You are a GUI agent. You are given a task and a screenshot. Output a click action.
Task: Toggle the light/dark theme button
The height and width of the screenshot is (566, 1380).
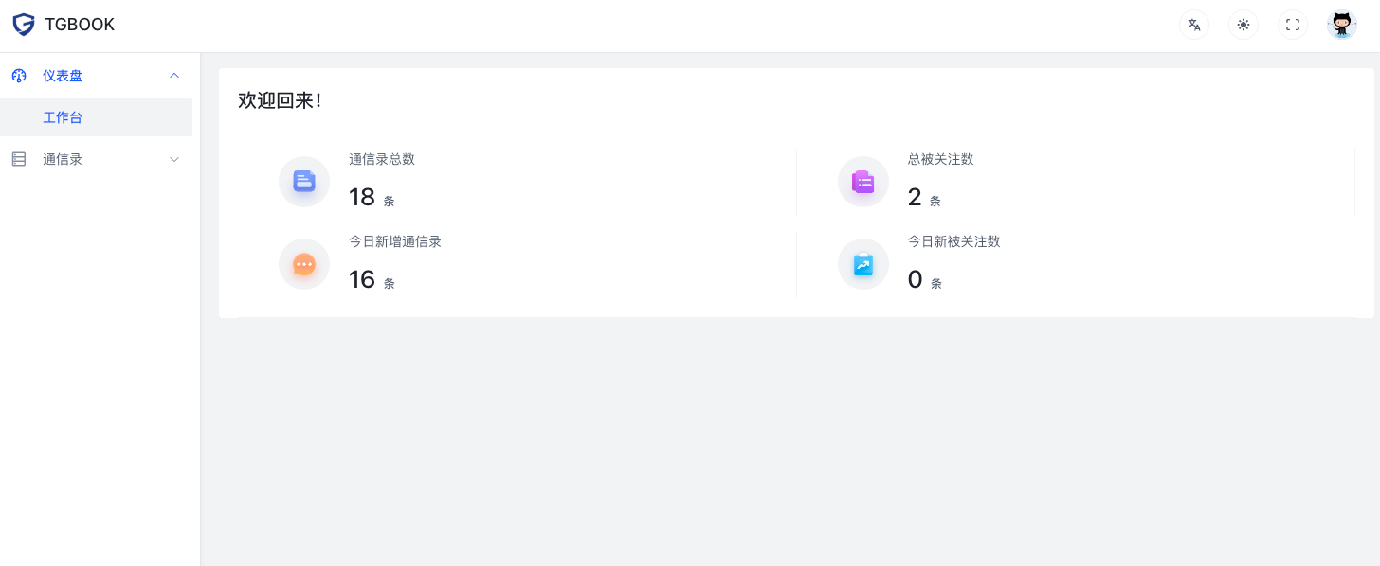tap(1244, 25)
